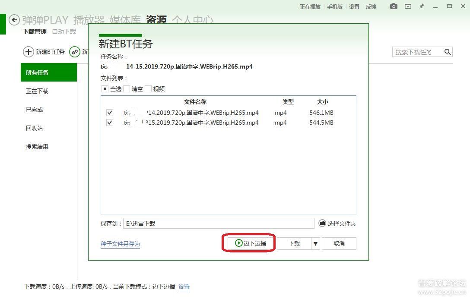Image resolution: width=470 pixels, height=299 pixels.
Task: Click the status bar 设置 link
Action: (x=184, y=287)
